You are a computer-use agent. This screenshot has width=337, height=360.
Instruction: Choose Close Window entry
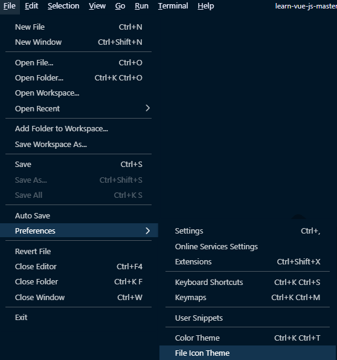79,298
